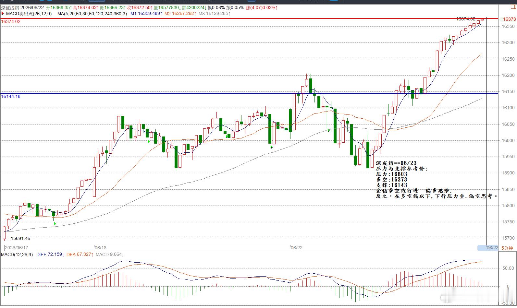Select the 深成指==06/23 annotation title
This screenshot has height=308, width=517.
(396, 163)
